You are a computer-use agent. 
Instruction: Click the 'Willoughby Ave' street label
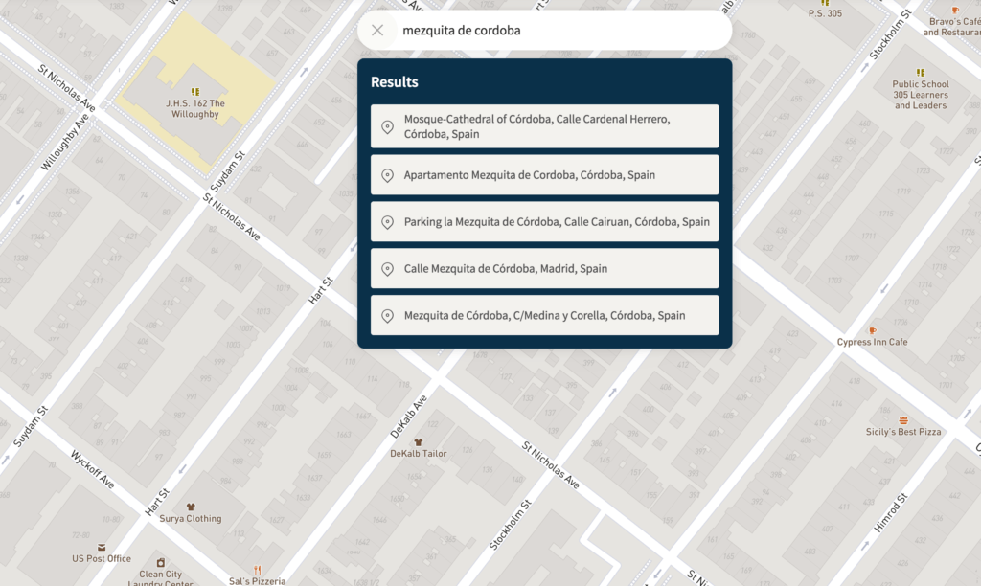pos(65,142)
